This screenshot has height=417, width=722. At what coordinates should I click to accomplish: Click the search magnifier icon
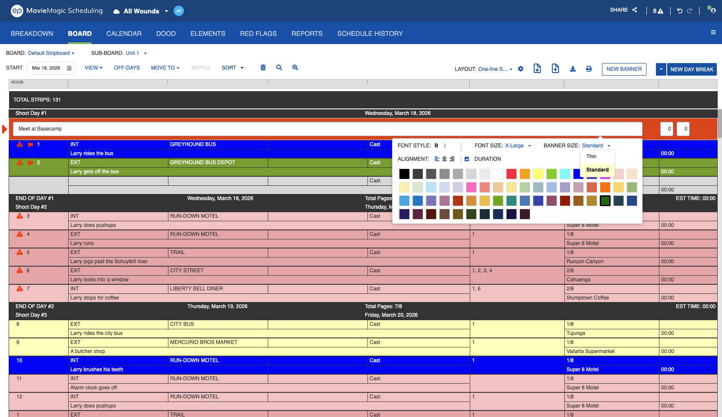coord(279,67)
